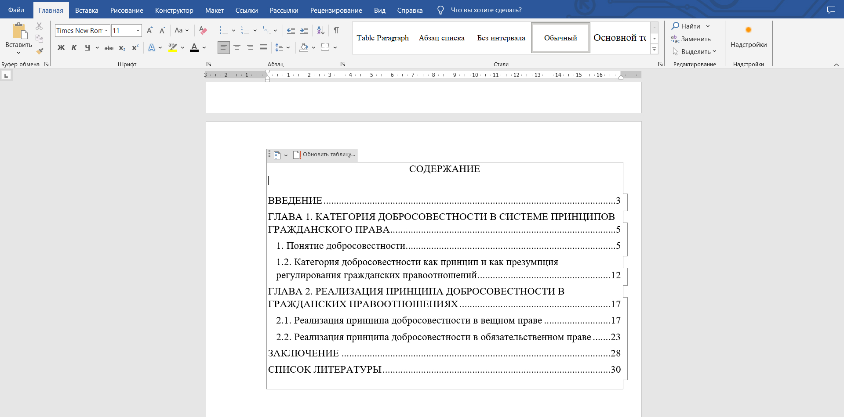Open the comments speech-bubble icon
This screenshot has height=417, width=844.
point(831,10)
